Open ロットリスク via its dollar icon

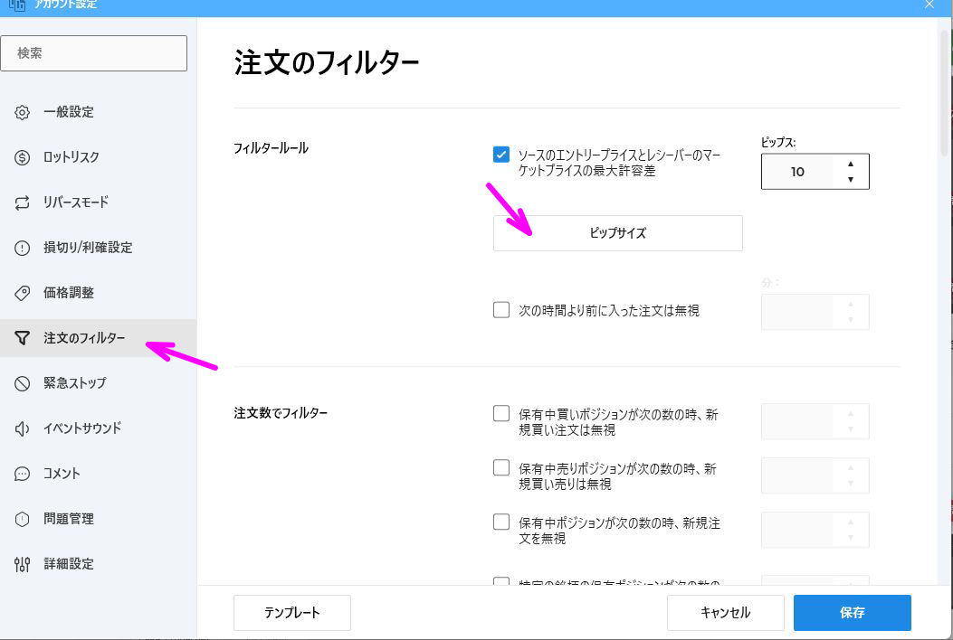(22, 156)
